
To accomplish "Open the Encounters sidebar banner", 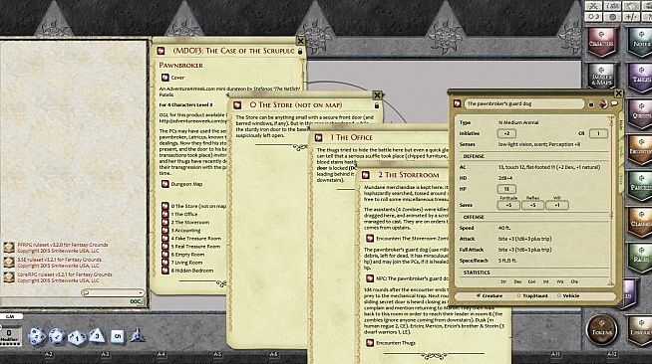I will click(x=640, y=149).
